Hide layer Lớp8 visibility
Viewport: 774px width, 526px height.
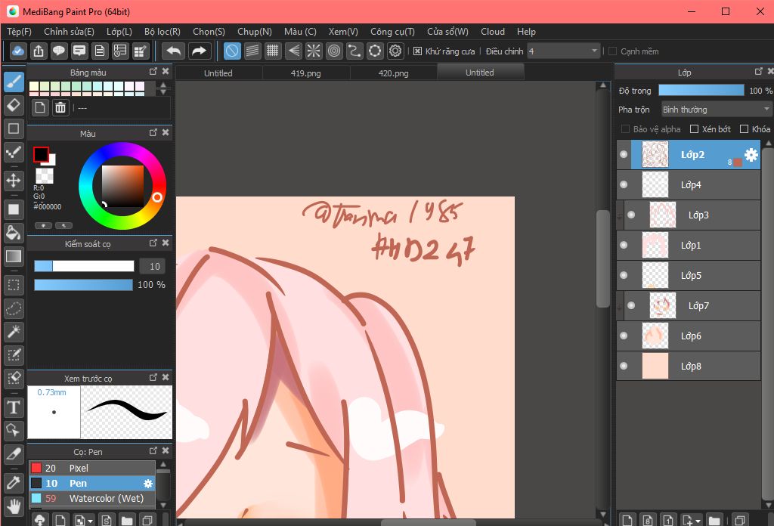(624, 366)
